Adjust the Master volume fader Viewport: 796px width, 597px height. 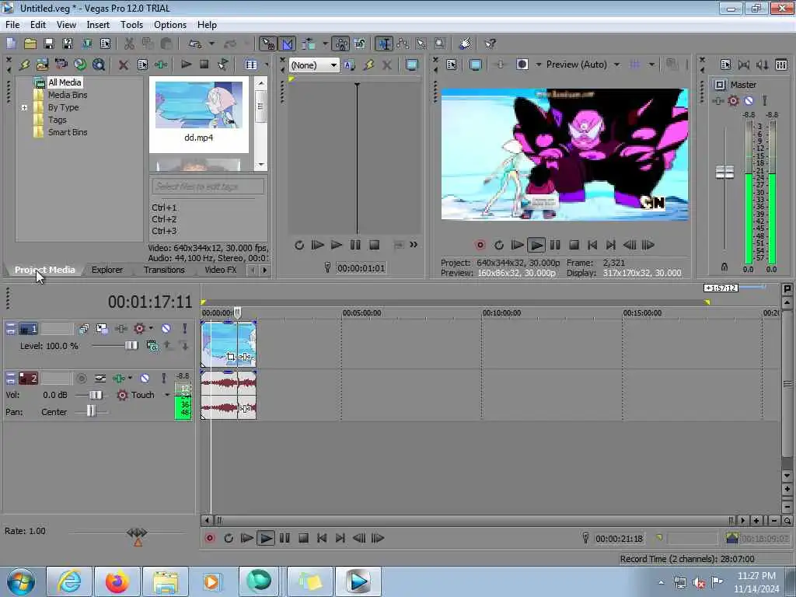coord(724,173)
